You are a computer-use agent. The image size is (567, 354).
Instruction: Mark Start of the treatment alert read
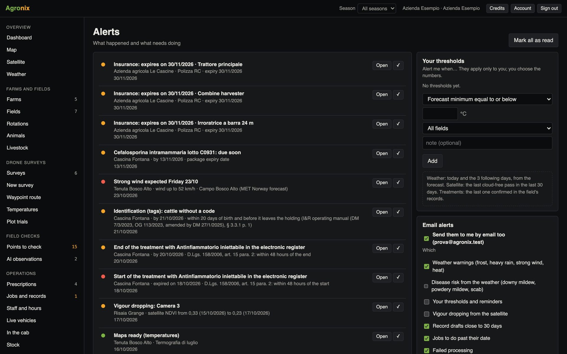point(398,278)
